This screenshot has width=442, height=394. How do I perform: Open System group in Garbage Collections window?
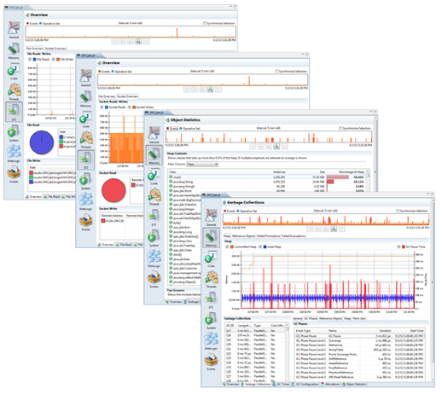coord(211,321)
